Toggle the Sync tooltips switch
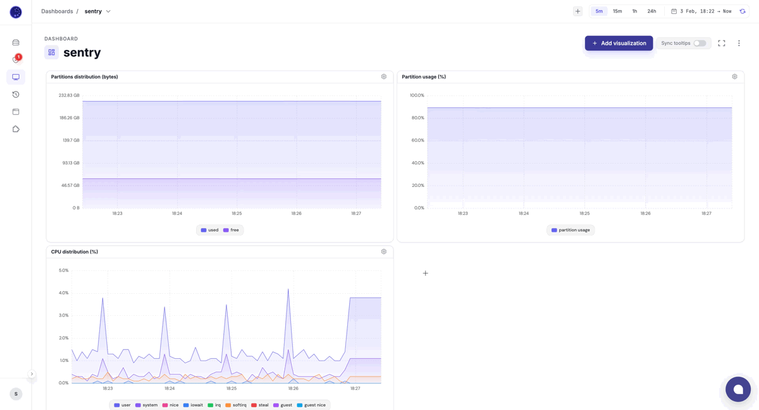This screenshot has width=759, height=410. pyautogui.click(x=700, y=43)
